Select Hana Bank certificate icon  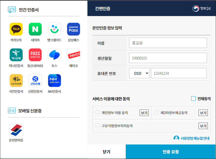tap(16, 55)
